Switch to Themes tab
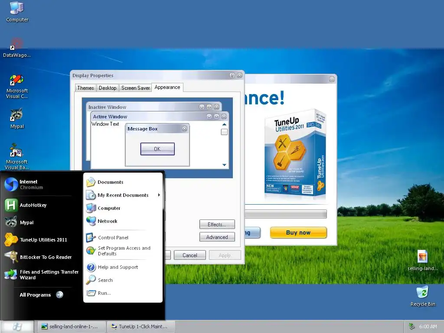 click(x=85, y=88)
